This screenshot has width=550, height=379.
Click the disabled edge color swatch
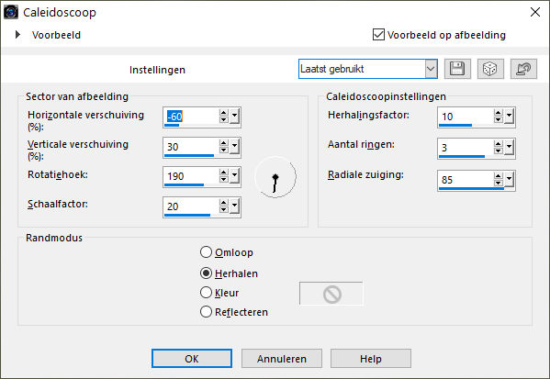click(x=331, y=294)
